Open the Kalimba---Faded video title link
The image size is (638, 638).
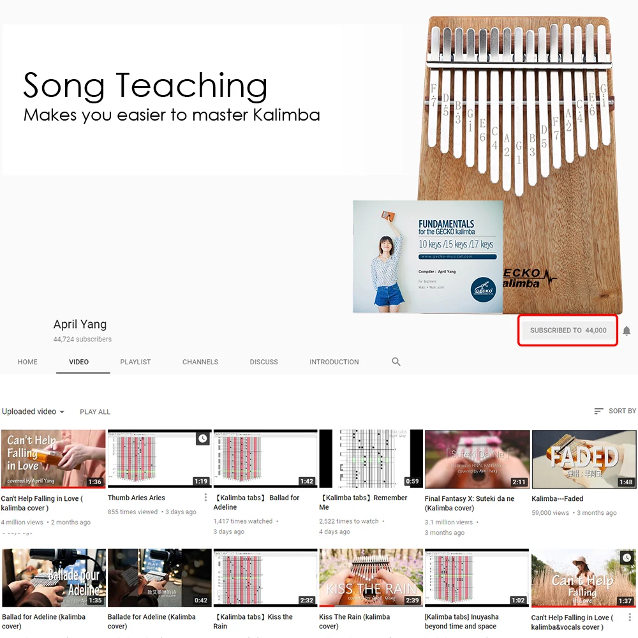click(557, 498)
